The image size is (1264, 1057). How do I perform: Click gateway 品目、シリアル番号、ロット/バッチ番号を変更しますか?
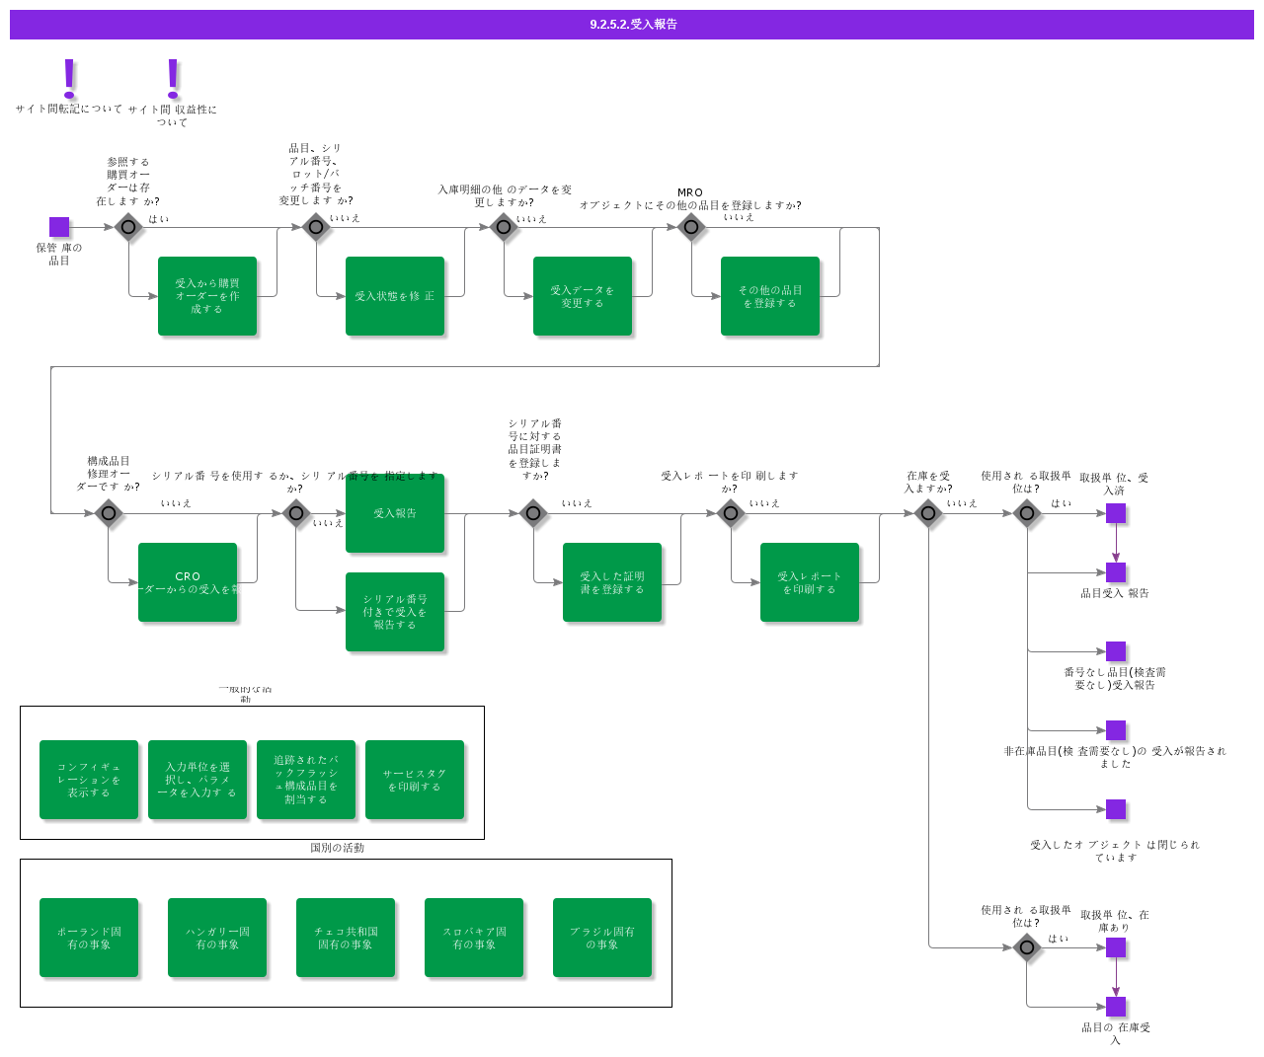tap(316, 227)
